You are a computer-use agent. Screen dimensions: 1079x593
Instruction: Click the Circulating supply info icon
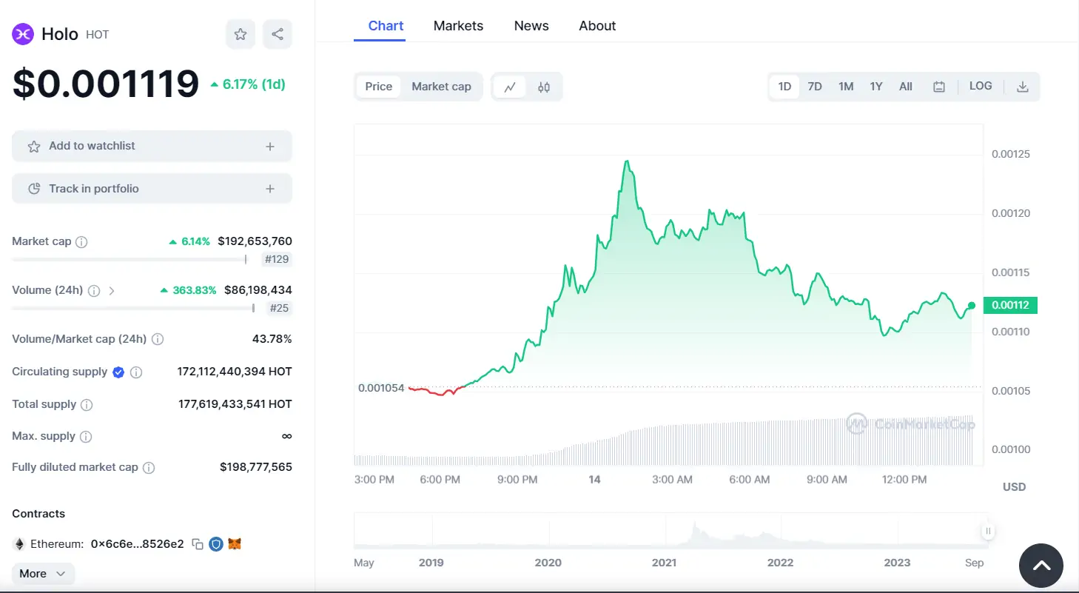coord(136,372)
